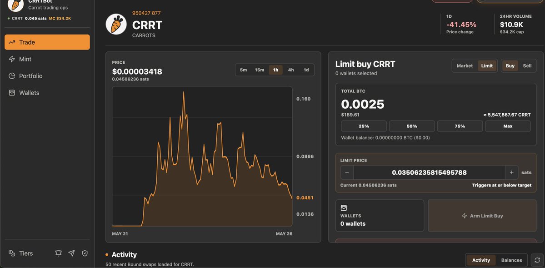Select the Buy side toggle

[510, 66]
